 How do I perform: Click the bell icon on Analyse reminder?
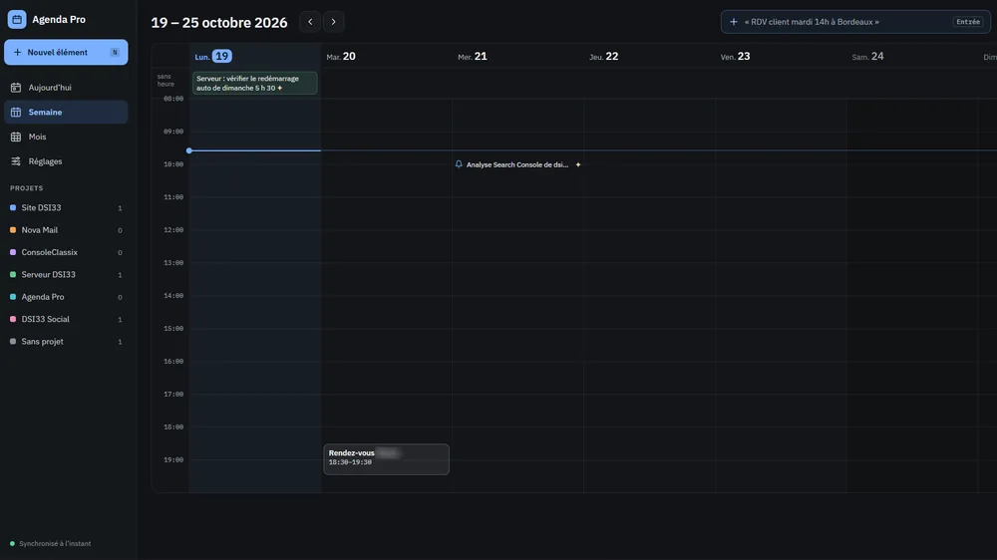[x=459, y=164]
